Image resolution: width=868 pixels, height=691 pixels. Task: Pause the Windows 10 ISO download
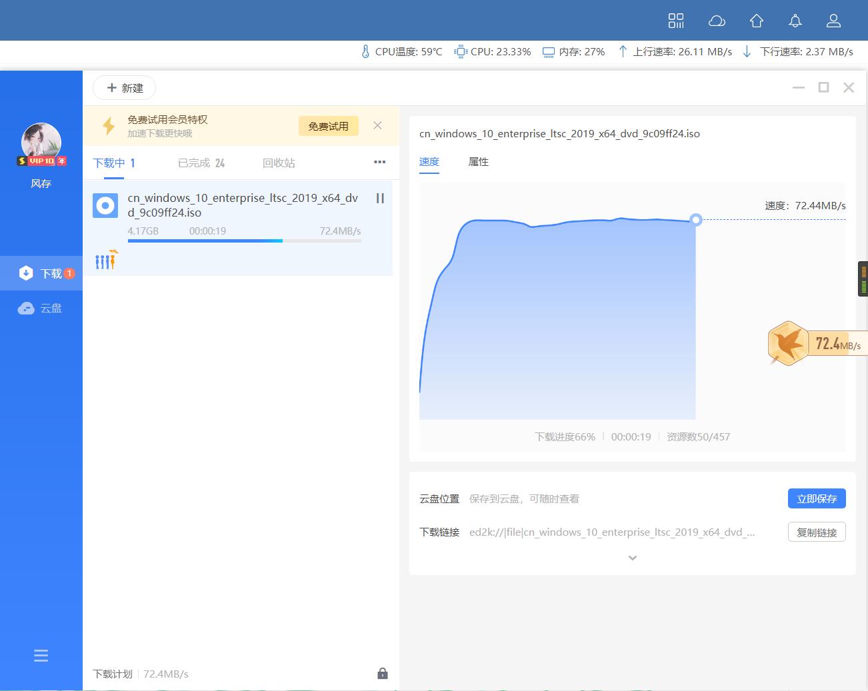pyautogui.click(x=380, y=198)
